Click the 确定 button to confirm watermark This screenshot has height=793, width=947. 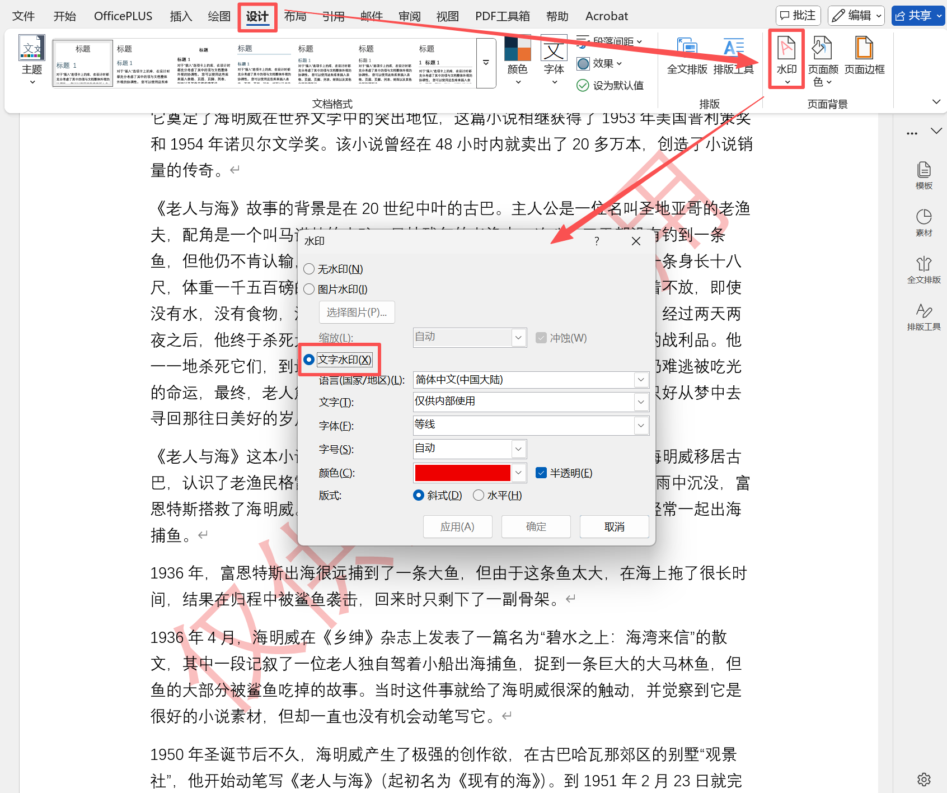(x=535, y=526)
